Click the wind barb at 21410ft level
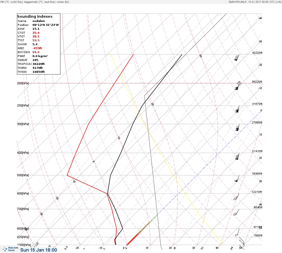Viewport: 282px width, 253px height. pyautogui.click(x=237, y=156)
